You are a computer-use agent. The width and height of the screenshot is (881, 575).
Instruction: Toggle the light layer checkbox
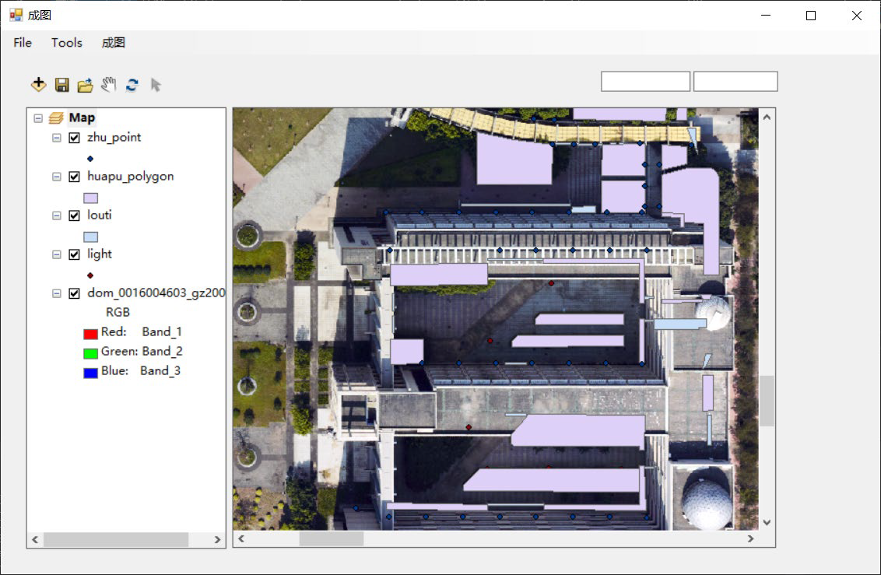click(x=74, y=254)
